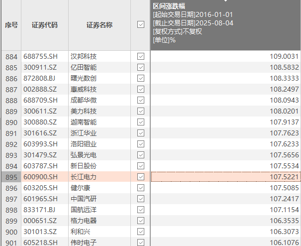
Task: Click the 区间涨跌幅 column header
Action: click(x=225, y=25)
